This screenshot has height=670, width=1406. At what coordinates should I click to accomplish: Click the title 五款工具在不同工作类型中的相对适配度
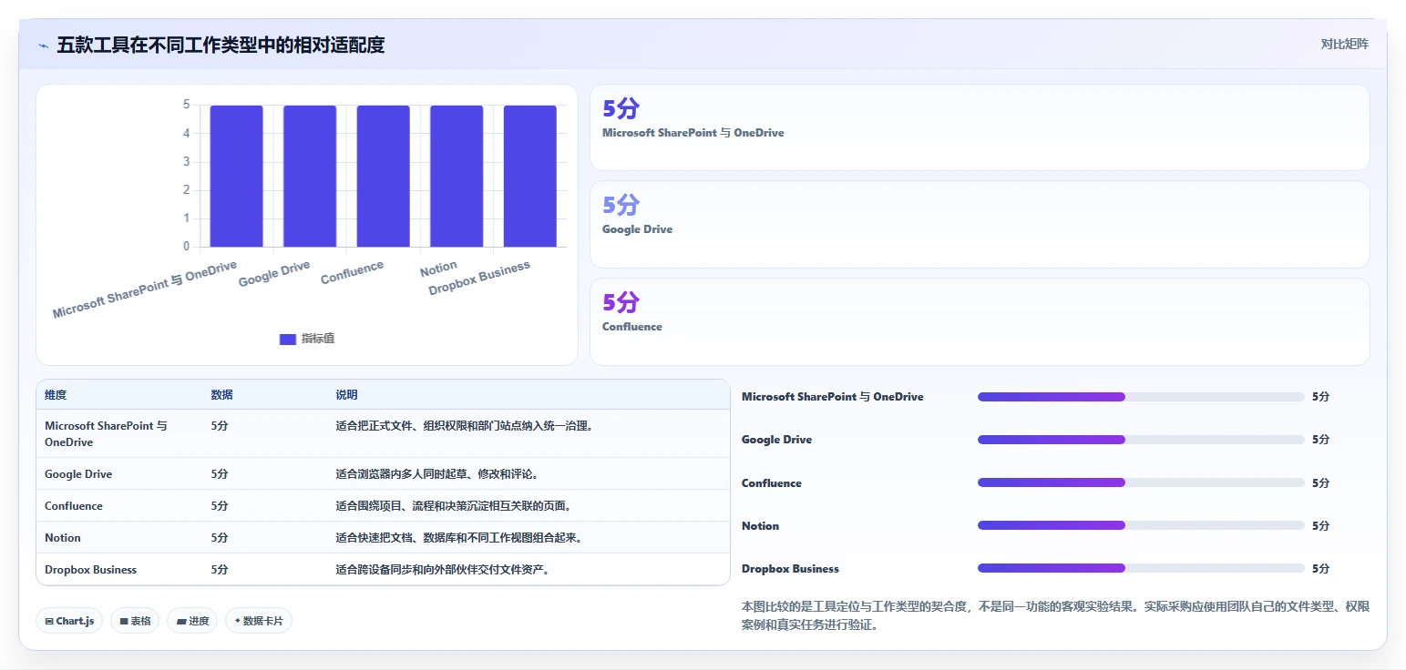pyautogui.click(x=221, y=45)
